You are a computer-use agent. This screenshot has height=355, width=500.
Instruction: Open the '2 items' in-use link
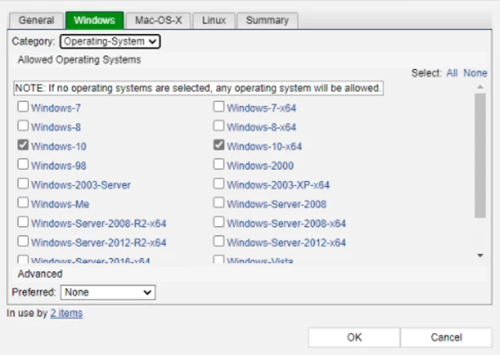pyautogui.click(x=66, y=313)
